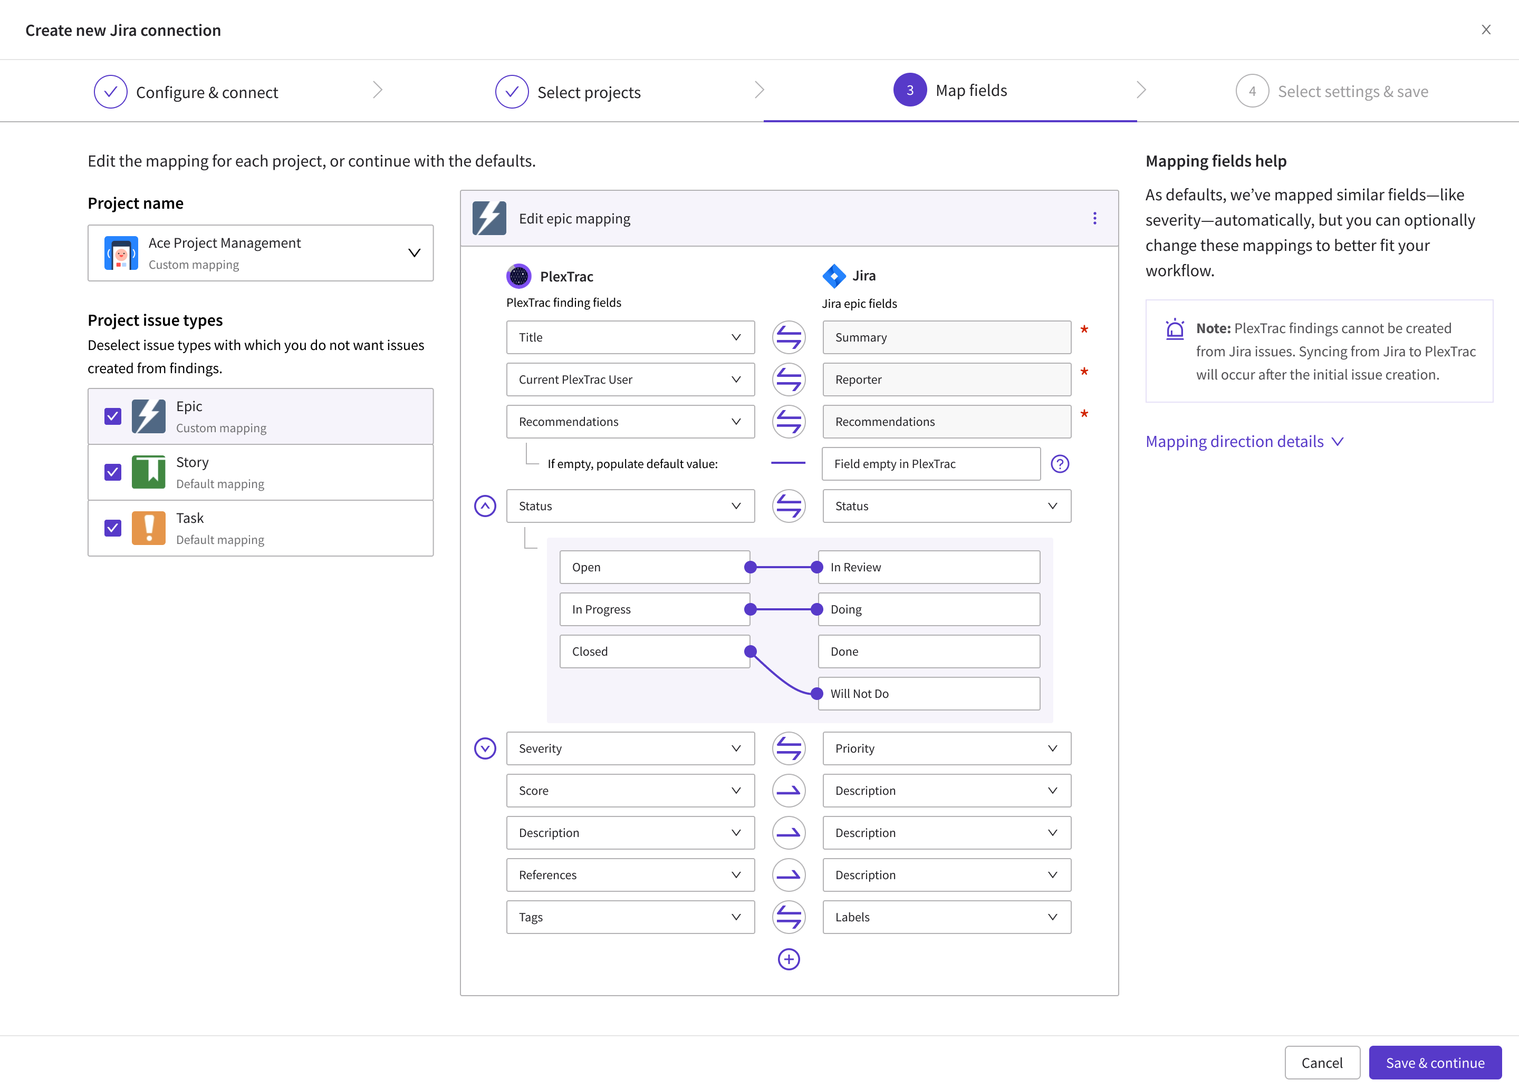Click the Cancel button
This screenshot has height=1090, width=1519.
1321,1062
